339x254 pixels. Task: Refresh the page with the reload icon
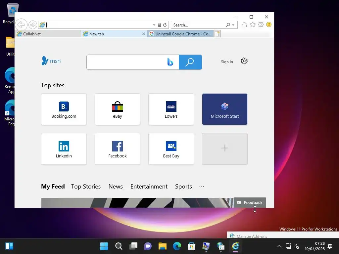(165, 25)
